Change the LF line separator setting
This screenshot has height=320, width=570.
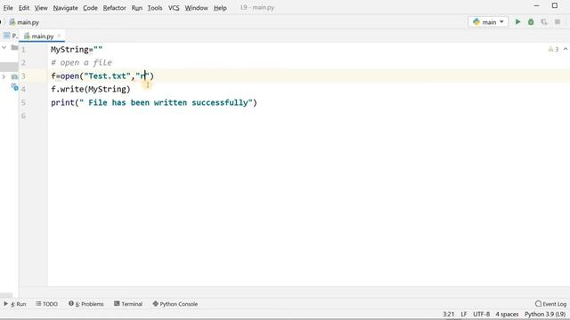(x=464, y=314)
